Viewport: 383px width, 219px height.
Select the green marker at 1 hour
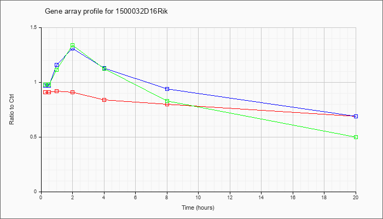coord(57,70)
